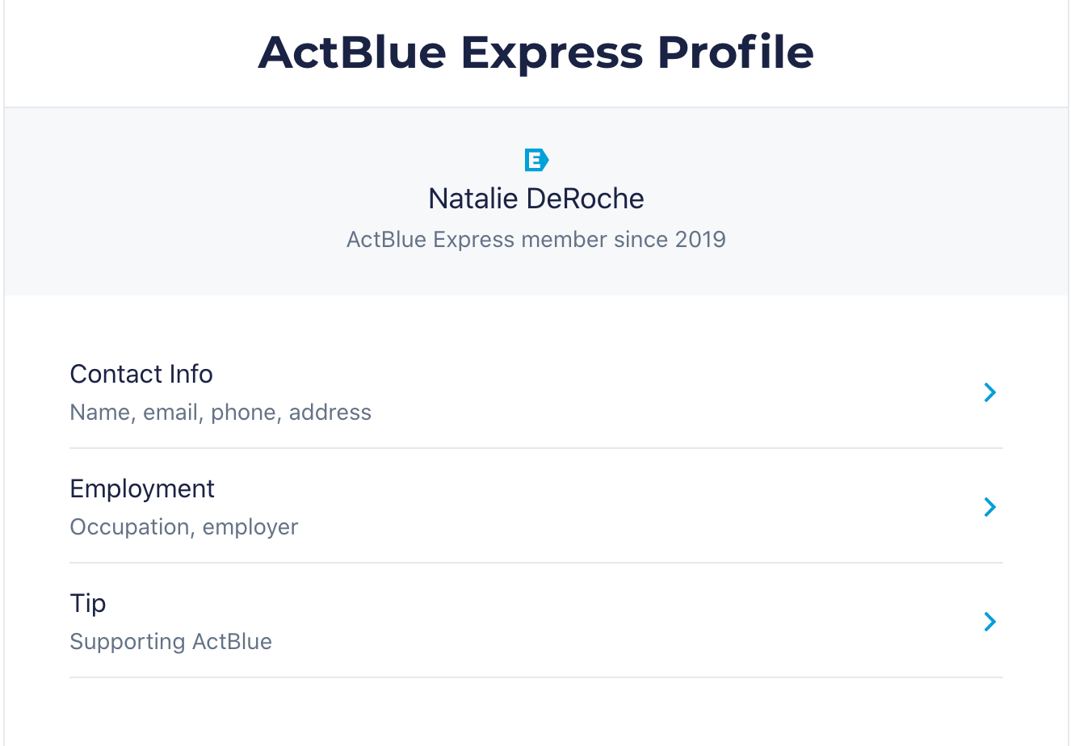
Task: Click the 'Supporting ActBlue' subtitle text
Action: (x=171, y=642)
